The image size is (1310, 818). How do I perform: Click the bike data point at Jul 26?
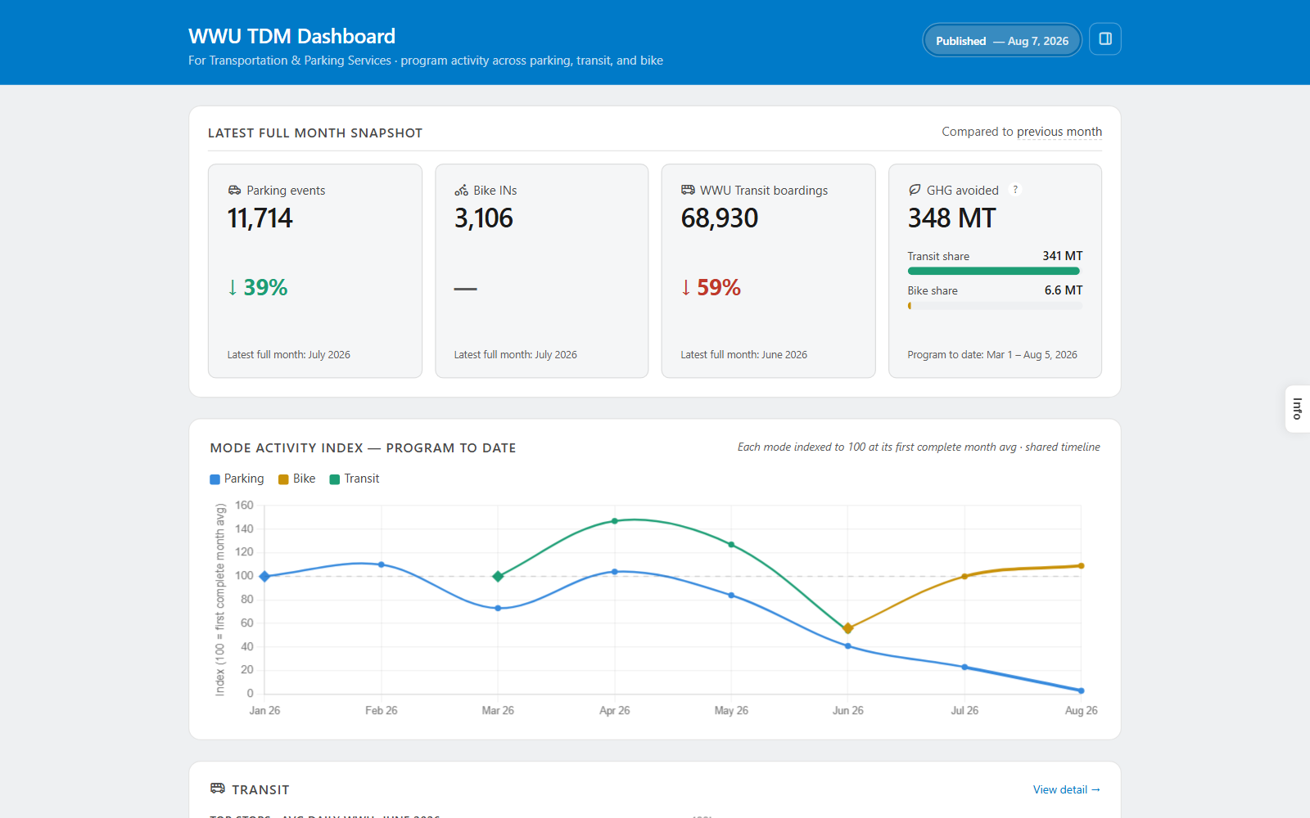coord(964,577)
